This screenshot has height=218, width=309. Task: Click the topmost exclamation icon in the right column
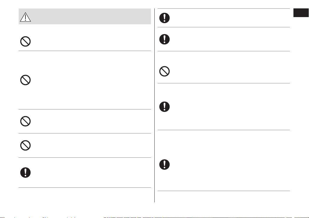pyautogui.click(x=165, y=18)
